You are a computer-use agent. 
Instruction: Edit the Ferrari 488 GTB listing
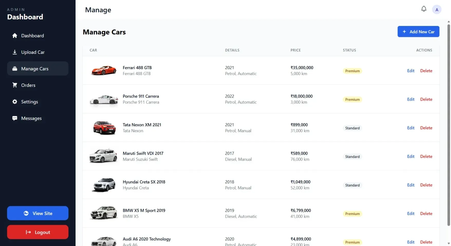pos(410,71)
